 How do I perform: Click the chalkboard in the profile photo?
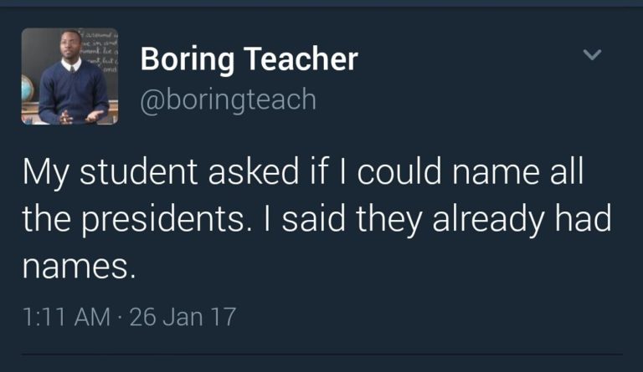[x=100, y=50]
